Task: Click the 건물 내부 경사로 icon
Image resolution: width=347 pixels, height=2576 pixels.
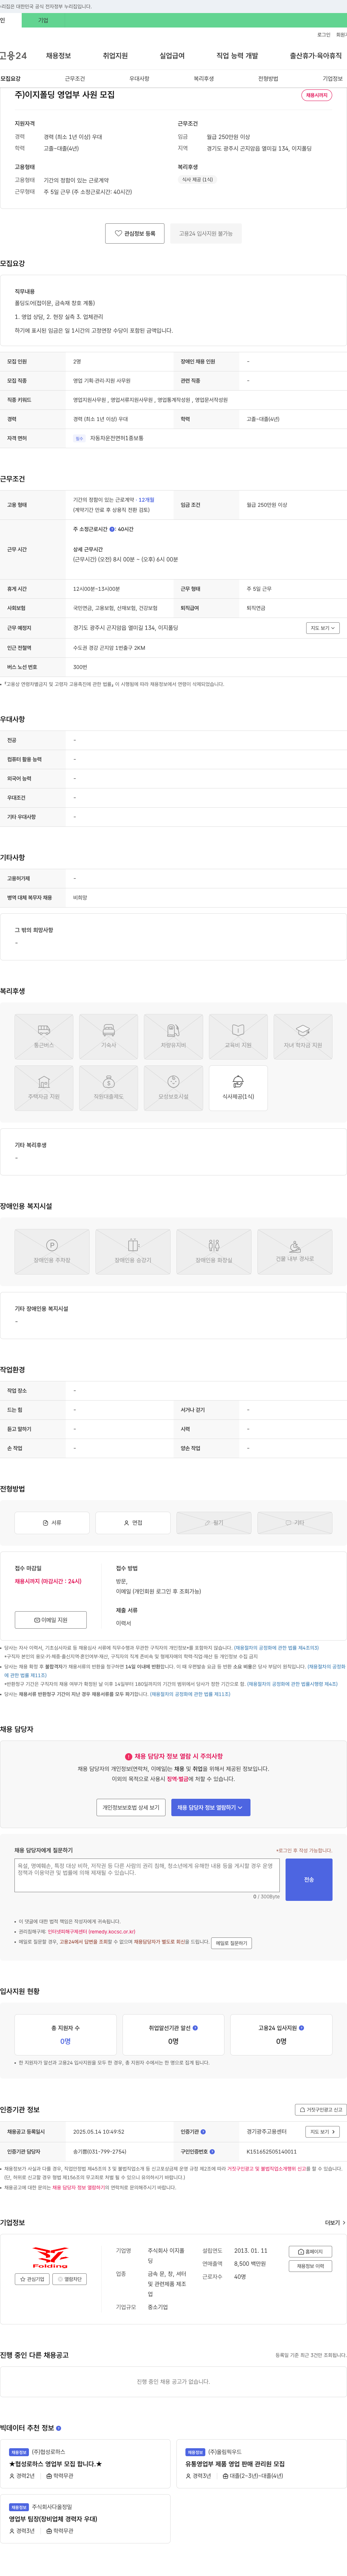Action: point(295,1252)
